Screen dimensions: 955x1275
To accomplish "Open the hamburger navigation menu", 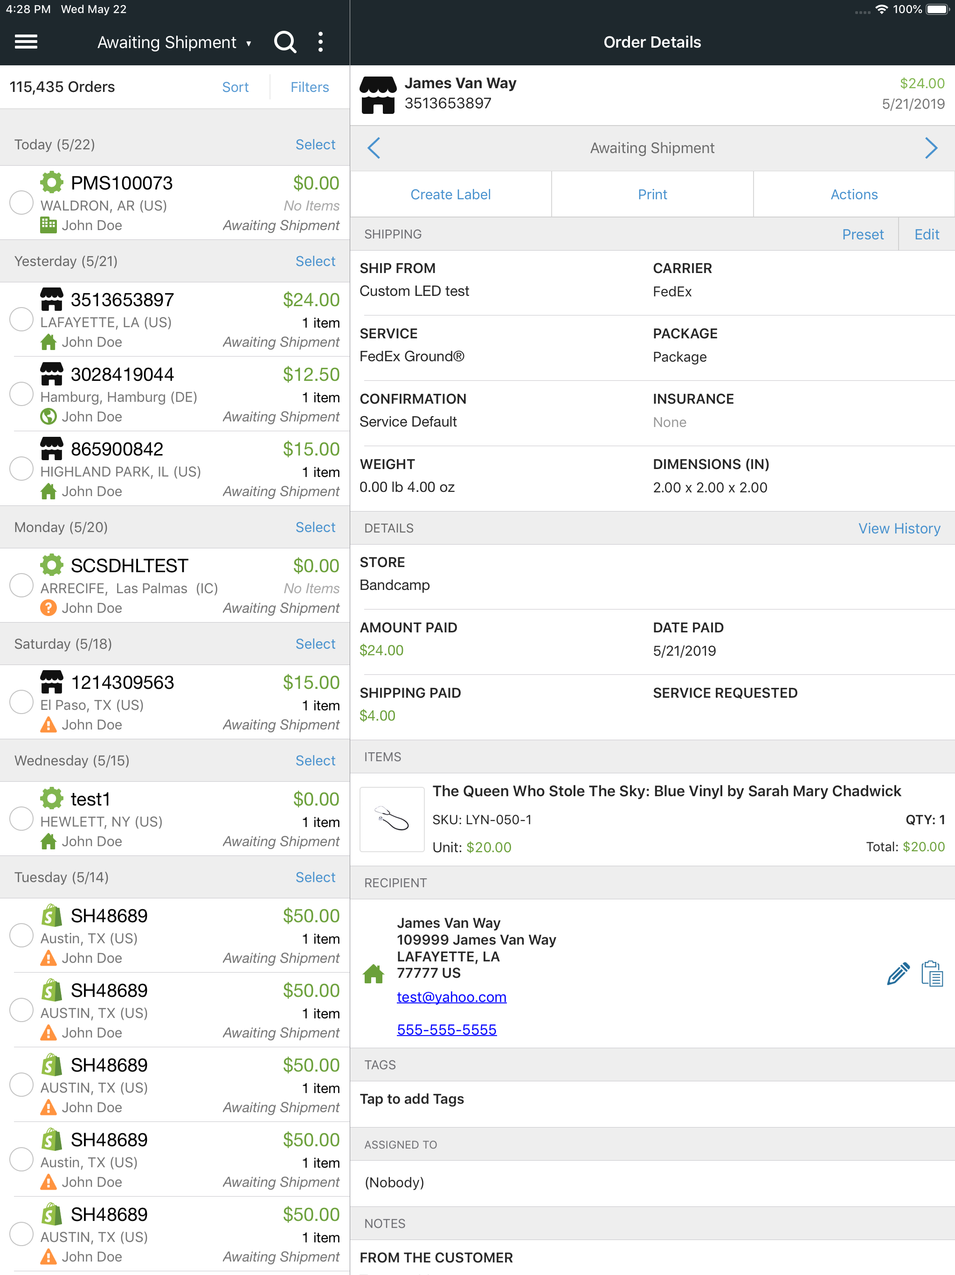I will [25, 42].
